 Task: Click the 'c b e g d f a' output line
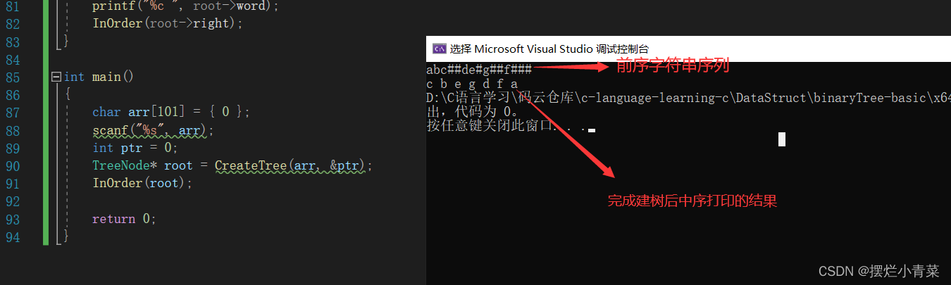coord(472,84)
